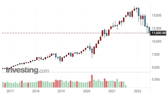Click the 2018 label on time axis
The height and width of the screenshot is (96, 167).
click(x=36, y=91)
